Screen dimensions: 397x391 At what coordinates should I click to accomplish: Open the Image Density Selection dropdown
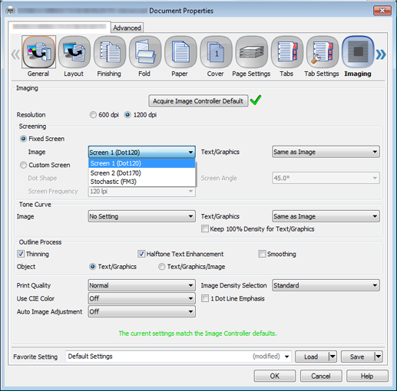[326, 285]
